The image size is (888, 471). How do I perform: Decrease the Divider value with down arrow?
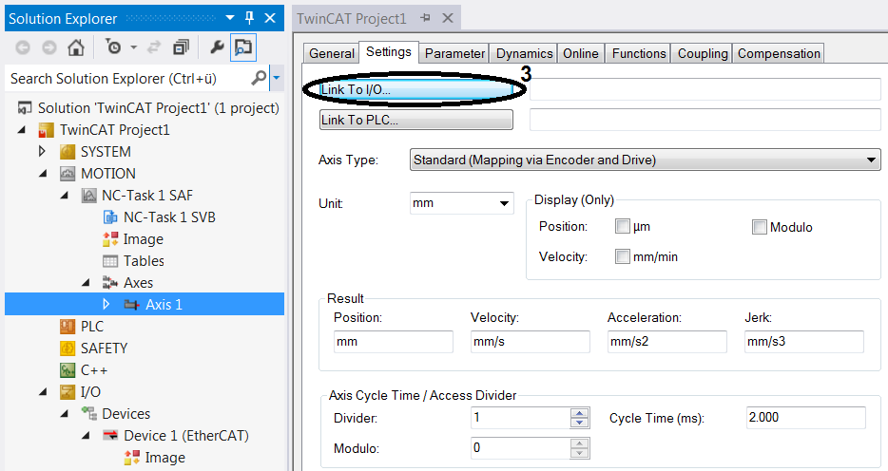point(579,423)
